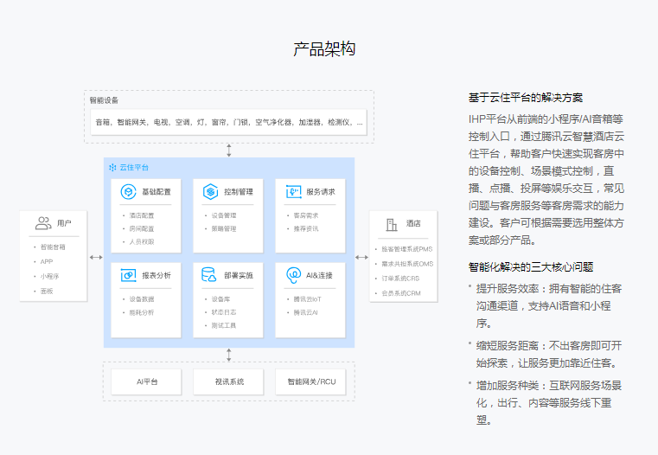658x455 pixels.
Task: Click 客房需求 list item
Action: coord(306,215)
